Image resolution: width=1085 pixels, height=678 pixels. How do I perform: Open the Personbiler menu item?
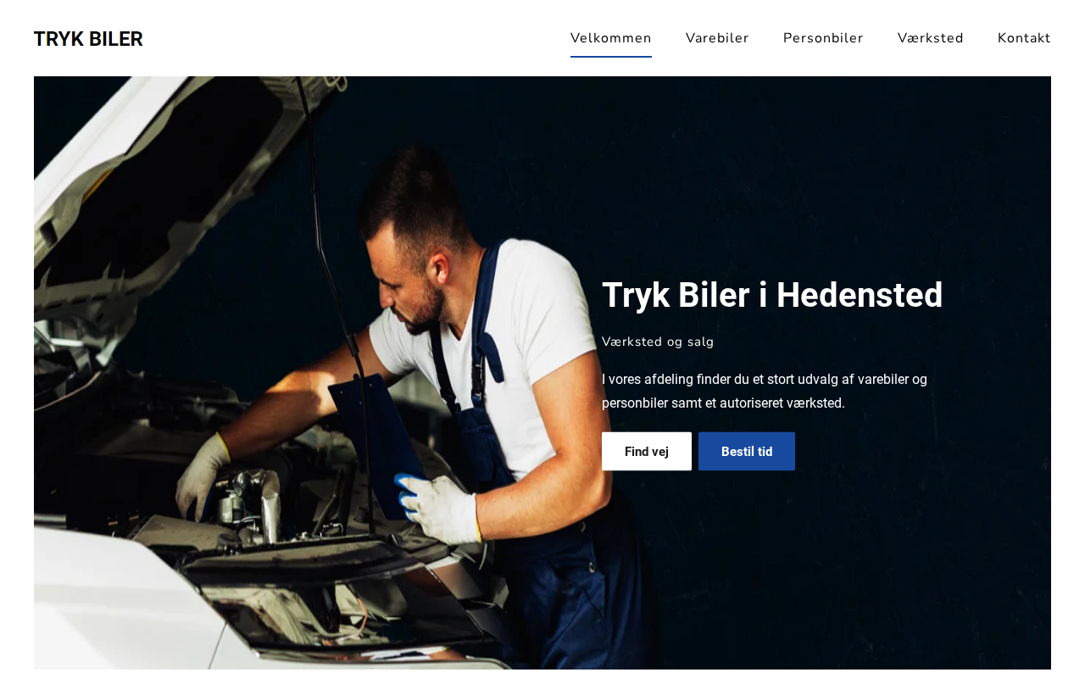823,38
